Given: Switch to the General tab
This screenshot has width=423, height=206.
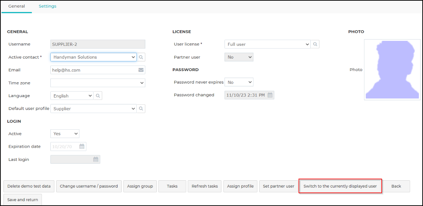Looking at the screenshot, I should coord(17,6).
